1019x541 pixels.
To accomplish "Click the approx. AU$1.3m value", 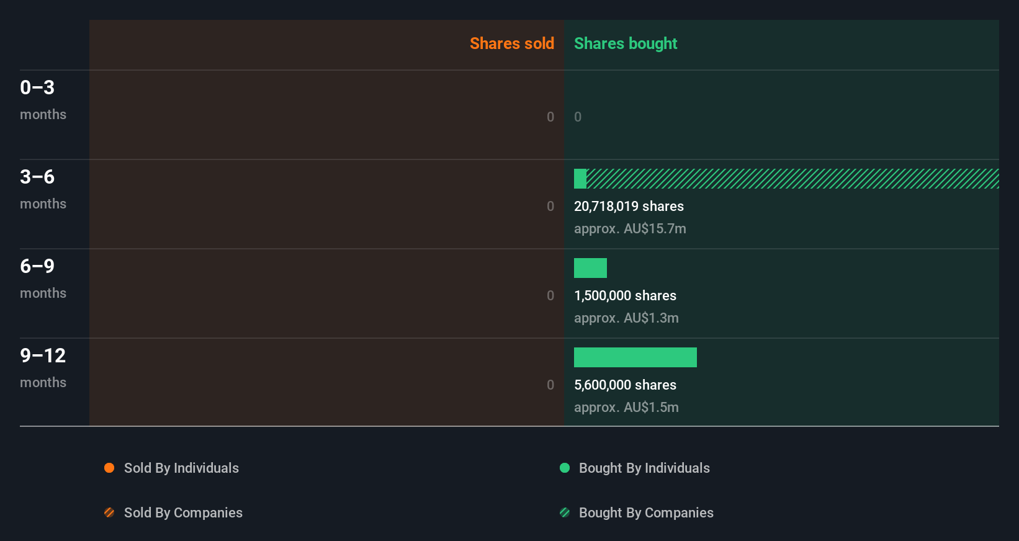I will 626,318.
